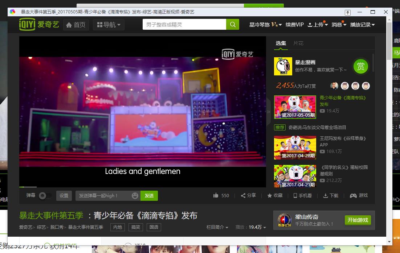Click the download icon 下载

[x=326, y=196]
